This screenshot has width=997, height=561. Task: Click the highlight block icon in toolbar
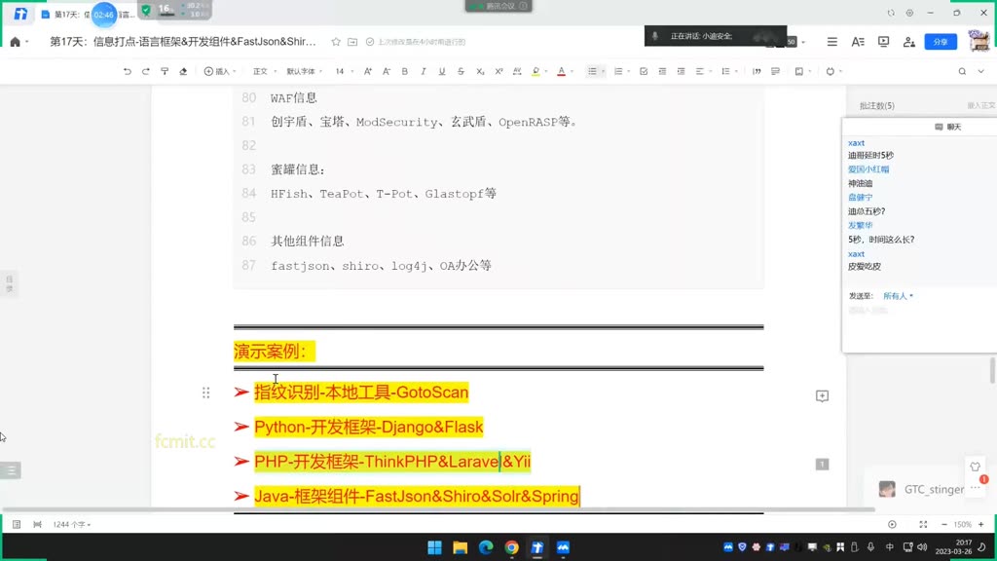[x=775, y=71]
